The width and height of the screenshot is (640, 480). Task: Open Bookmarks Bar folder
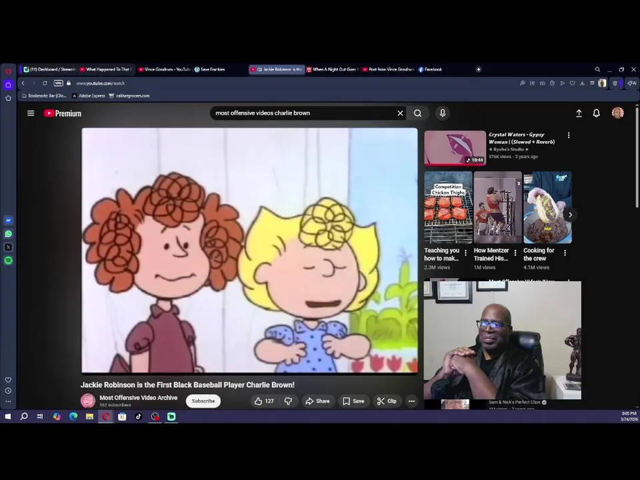point(44,96)
